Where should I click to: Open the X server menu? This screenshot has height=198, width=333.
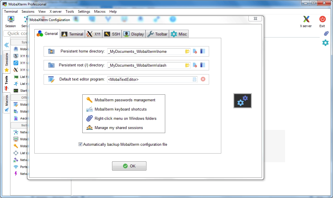pyautogui.click(x=55, y=12)
